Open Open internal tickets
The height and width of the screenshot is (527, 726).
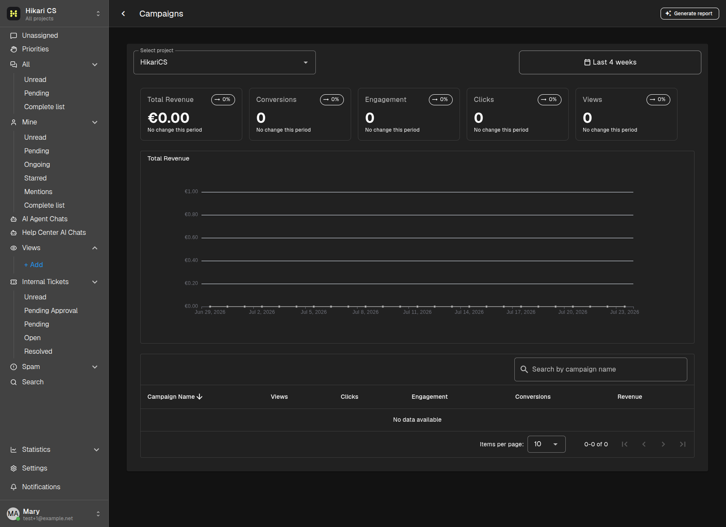[32, 338]
